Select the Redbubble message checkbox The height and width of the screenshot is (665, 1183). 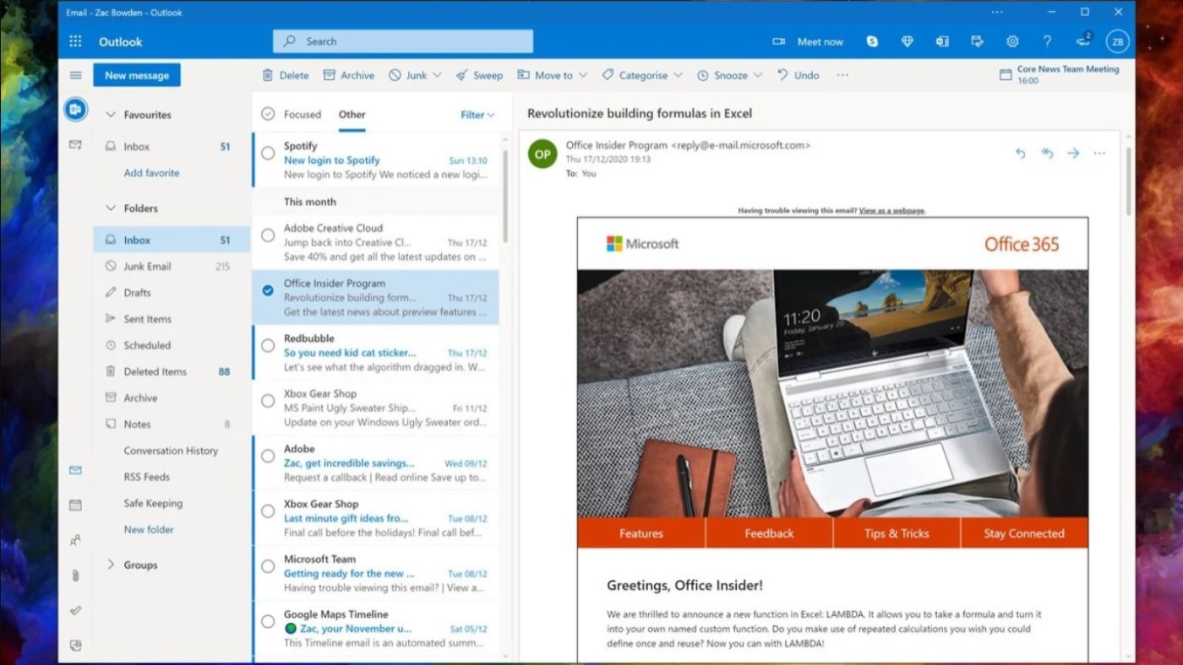point(268,345)
